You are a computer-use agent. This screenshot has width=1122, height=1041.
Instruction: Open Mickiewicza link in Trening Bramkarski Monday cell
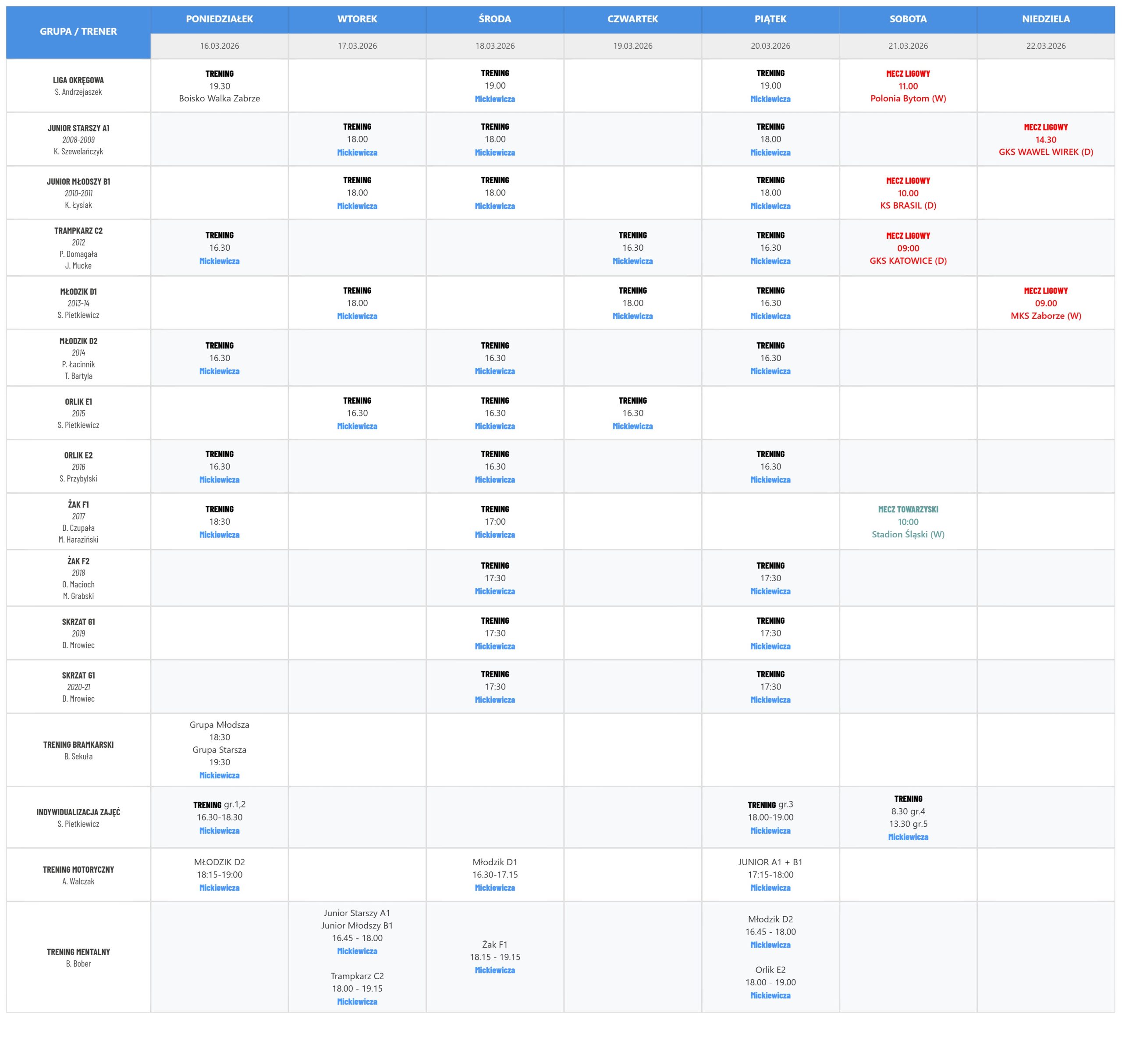219,776
